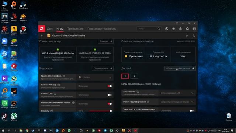The height and width of the screenshot is (133, 236).
Task: Click the Поиск search field
Action: pos(149,29)
